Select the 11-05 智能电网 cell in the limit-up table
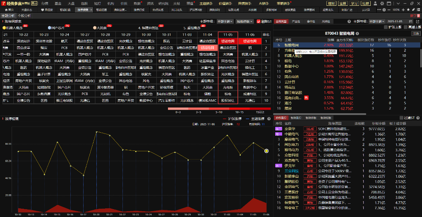 [x=228, y=41]
